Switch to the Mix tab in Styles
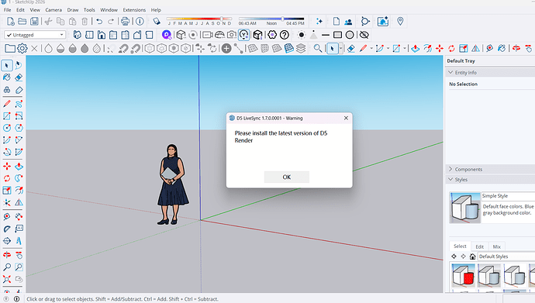The image size is (535, 303). click(497, 246)
